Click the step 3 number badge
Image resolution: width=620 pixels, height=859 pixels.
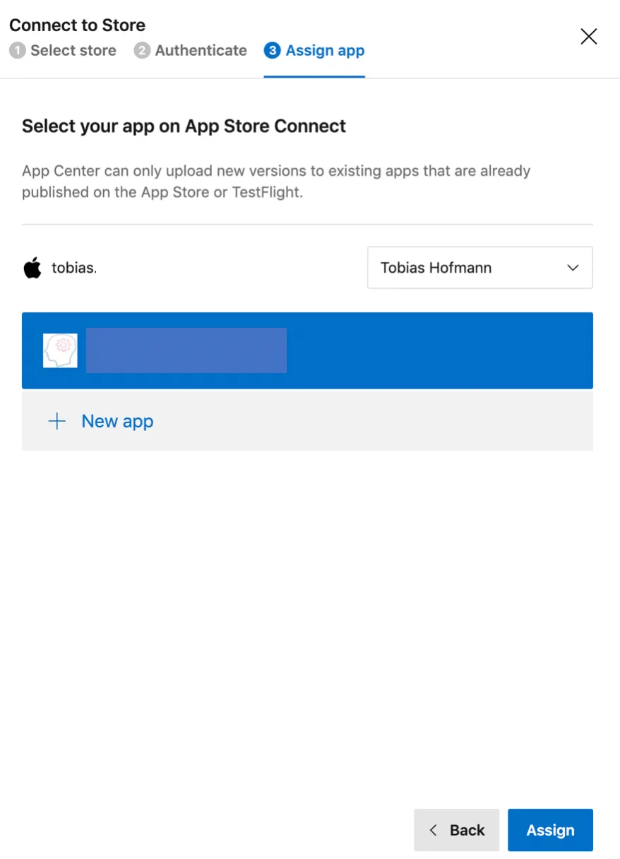click(272, 51)
